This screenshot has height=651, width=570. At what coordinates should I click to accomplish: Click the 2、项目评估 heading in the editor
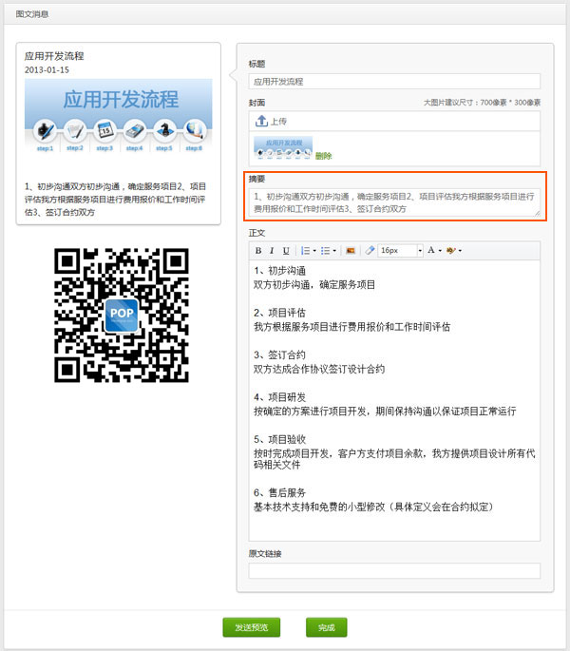[x=280, y=313]
